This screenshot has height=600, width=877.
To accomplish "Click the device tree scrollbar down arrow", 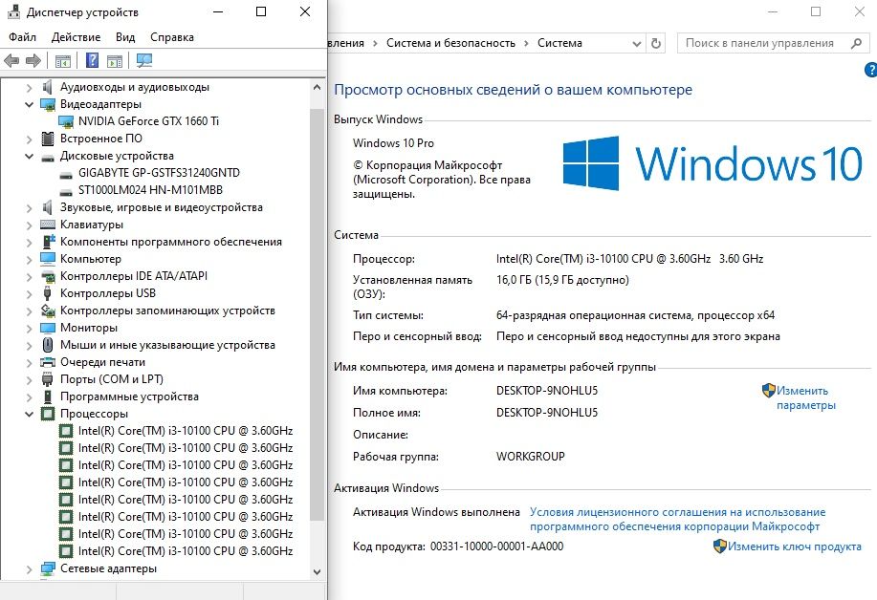I will tap(317, 571).
